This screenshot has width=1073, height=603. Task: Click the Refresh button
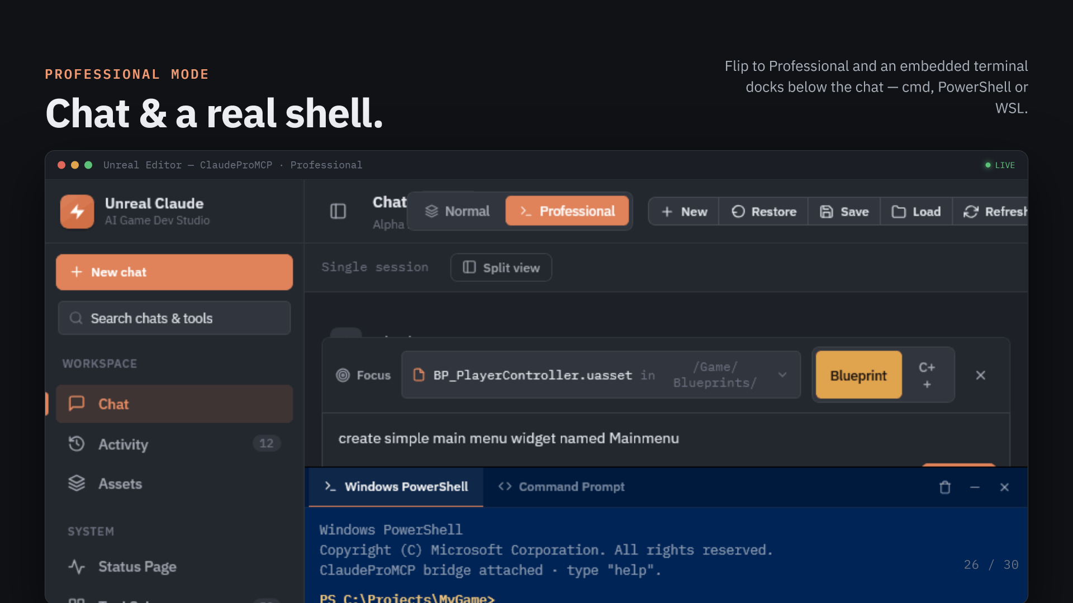pos(991,212)
